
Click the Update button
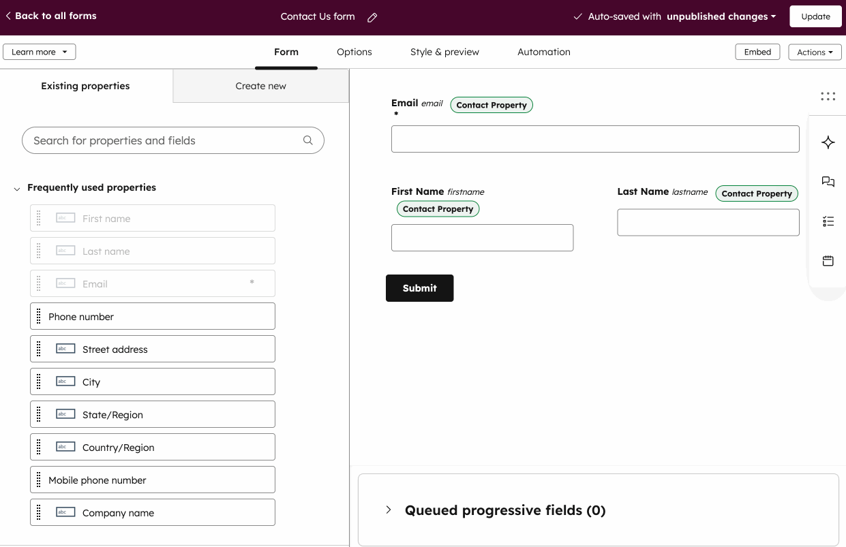[x=815, y=16]
